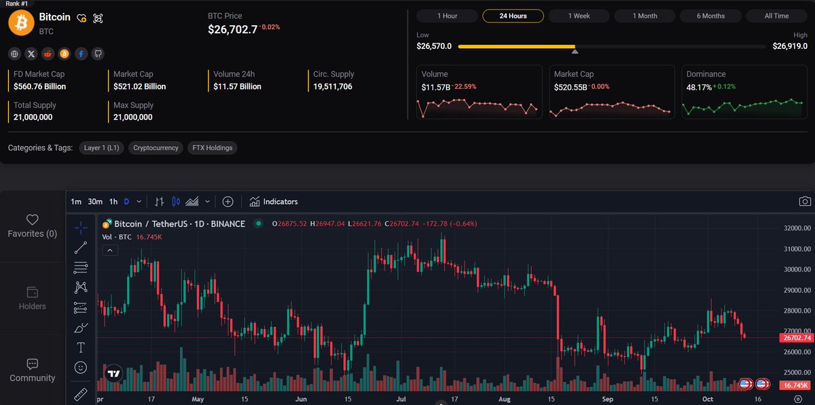Click the $26,702.7 BTC Price value
Screen dimensions: 815x405
point(233,29)
